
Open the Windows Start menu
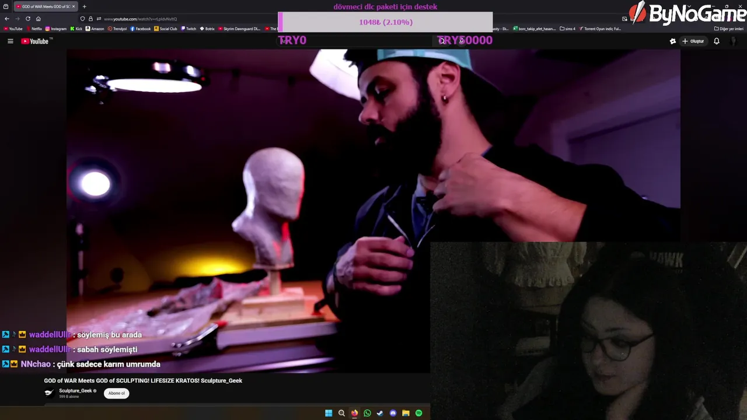329,413
